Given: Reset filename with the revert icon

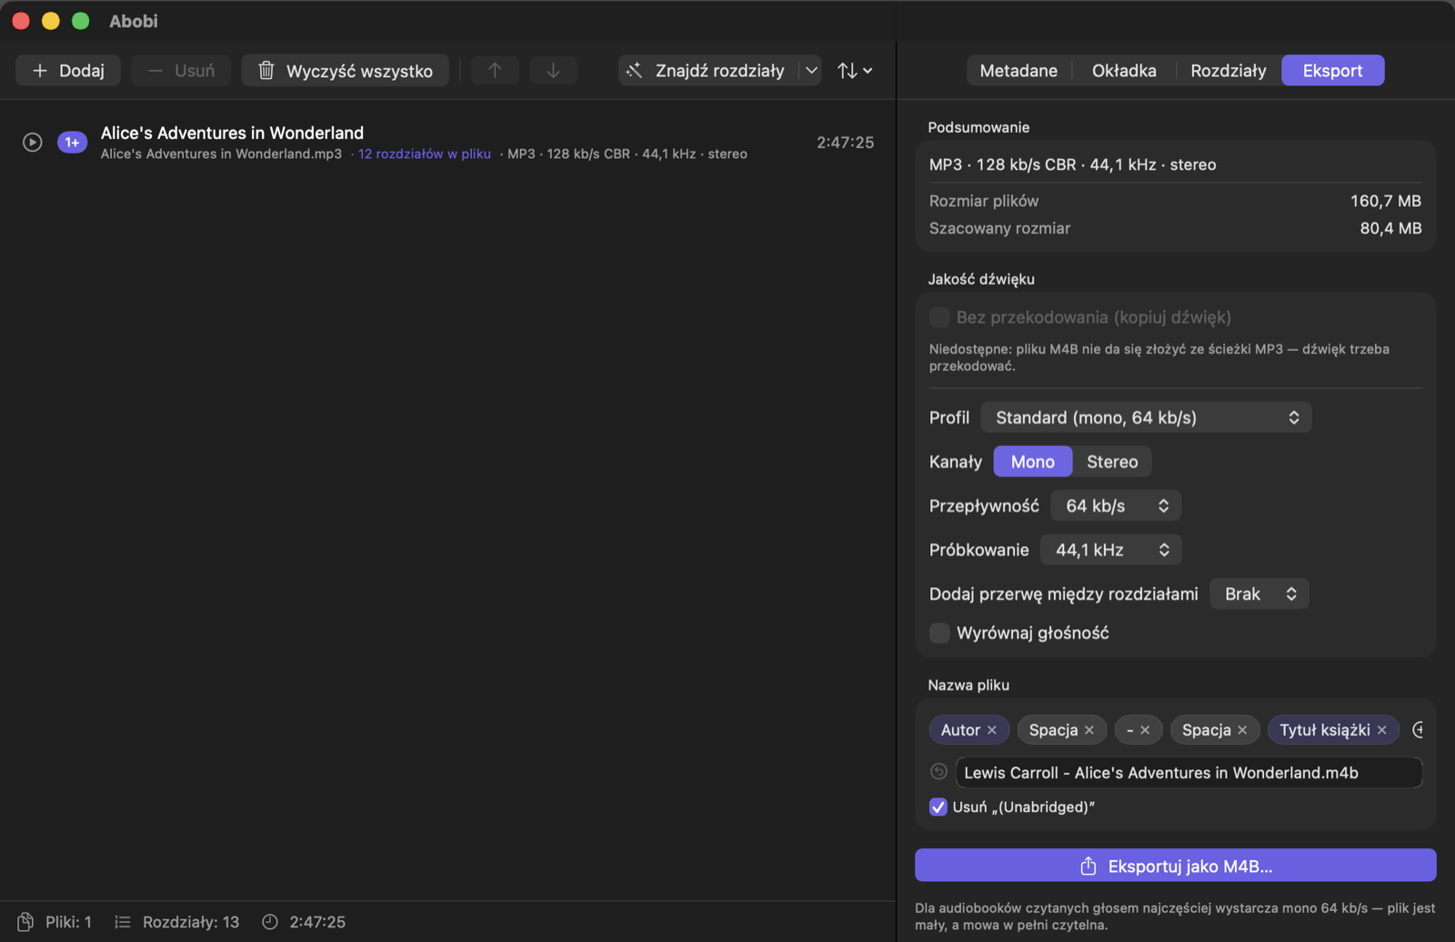Looking at the screenshot, I should [x=939, y=772].
